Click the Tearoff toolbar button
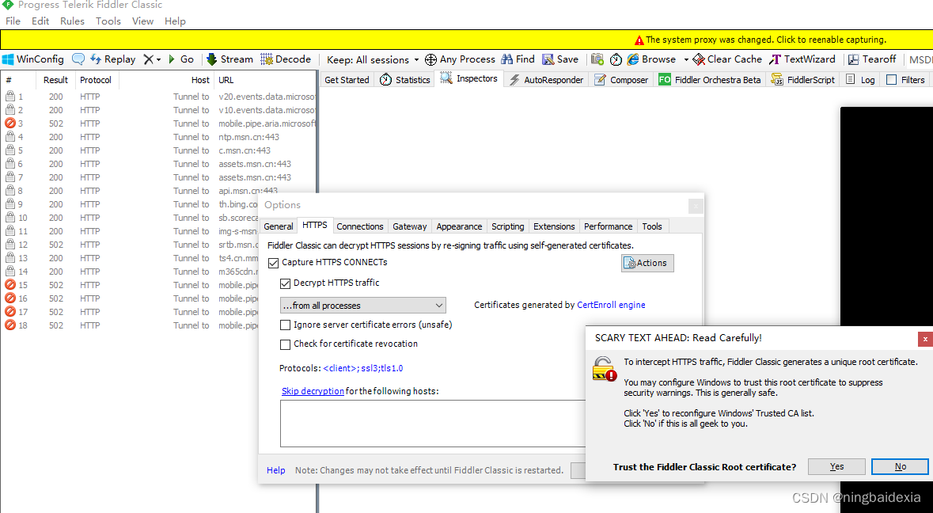The width and height of the screenshot is (933, 513). coord(872,59)
